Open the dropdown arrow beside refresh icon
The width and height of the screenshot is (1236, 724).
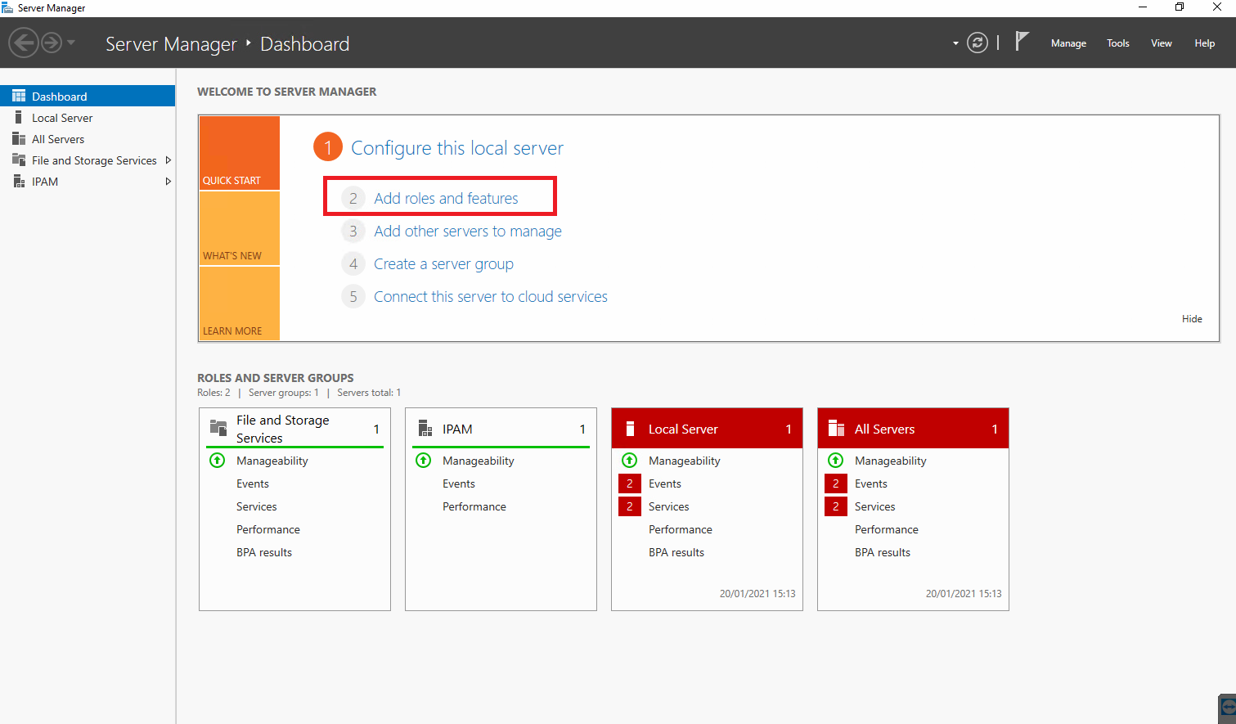(955, 43)
